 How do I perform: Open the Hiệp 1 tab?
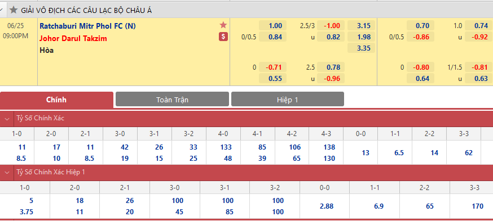click(287, 100)
